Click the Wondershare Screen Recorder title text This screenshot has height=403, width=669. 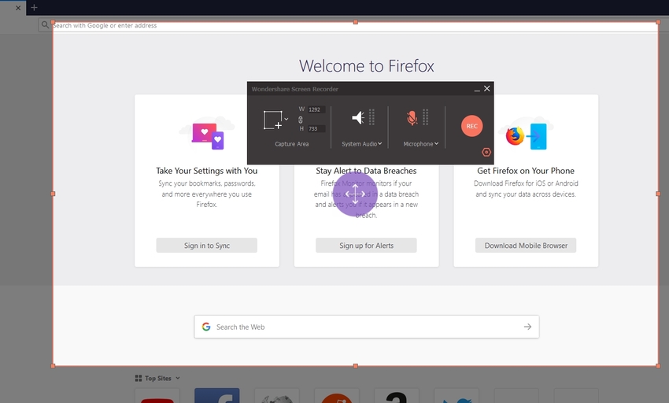tap(295, 89)
